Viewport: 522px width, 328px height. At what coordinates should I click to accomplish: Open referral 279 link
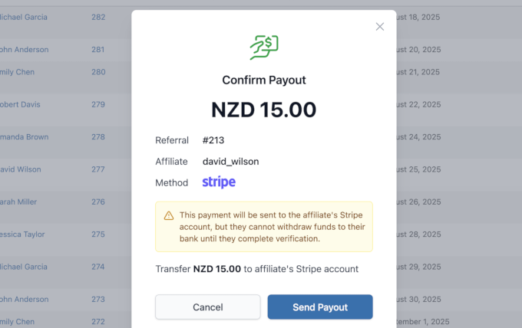coord(98,104)
